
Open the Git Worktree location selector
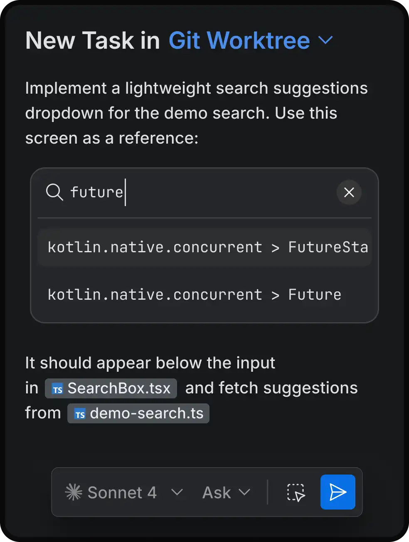click(239, 40)
